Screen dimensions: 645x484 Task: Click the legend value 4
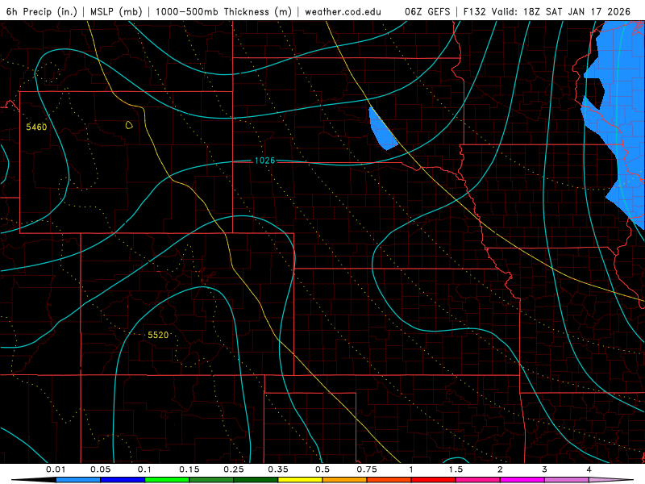click(x=589, y=469)
